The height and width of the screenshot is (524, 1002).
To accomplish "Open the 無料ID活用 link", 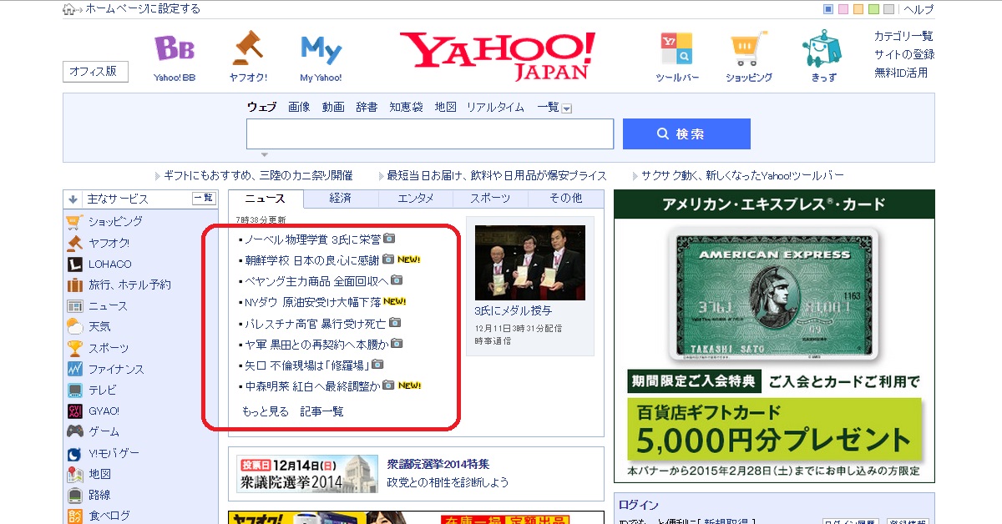I will [x=900, y=73].
